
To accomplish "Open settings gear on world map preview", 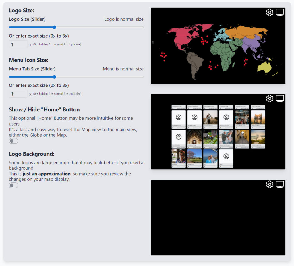I will coord(270,12).
